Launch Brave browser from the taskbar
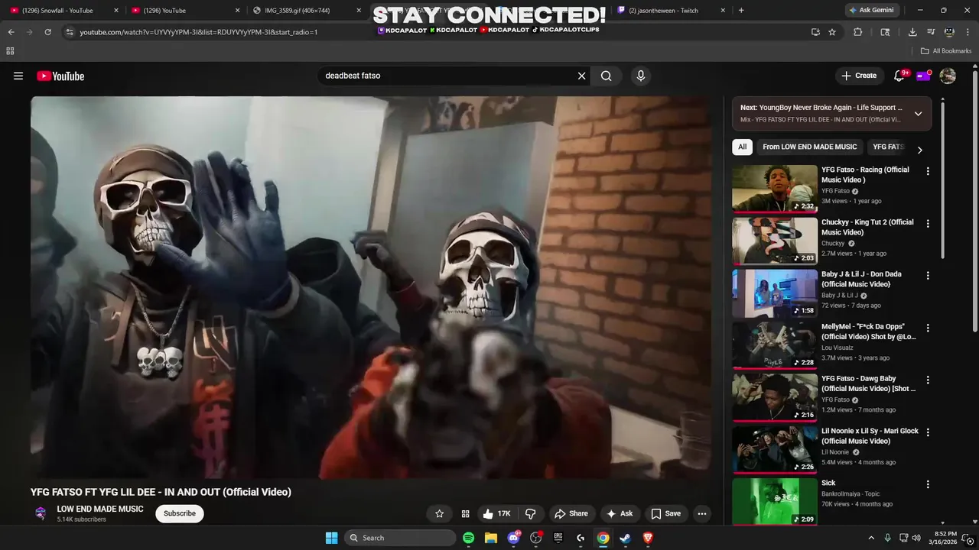The image size is (979, 550). (648, 538)
